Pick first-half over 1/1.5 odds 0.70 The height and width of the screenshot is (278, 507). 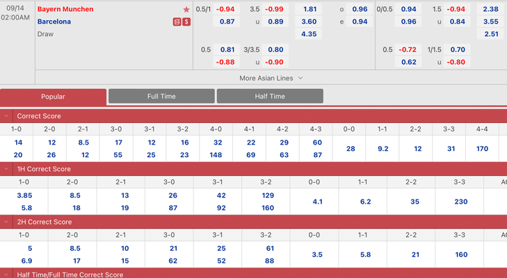coord(456,49)
